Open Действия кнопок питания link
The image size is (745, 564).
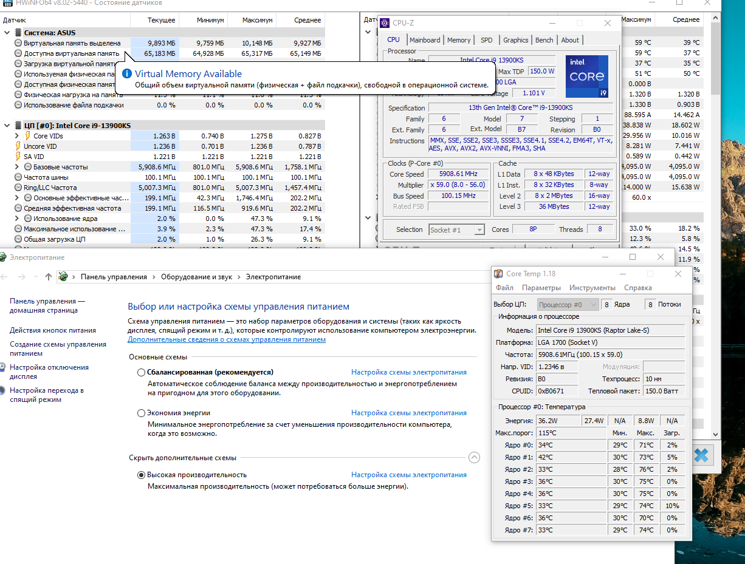click(x=53, y=330)
